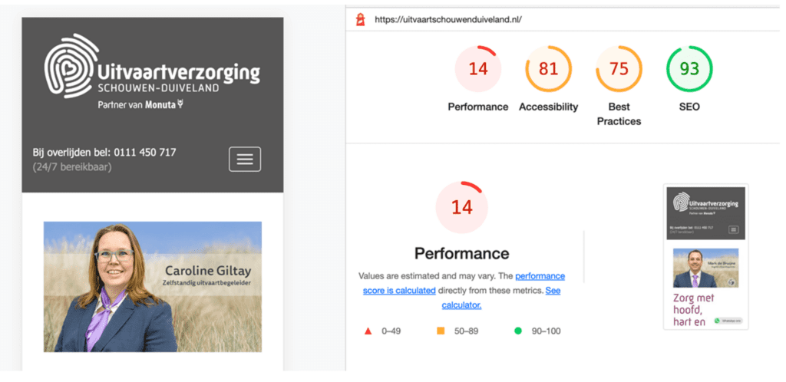Click the orange square 50–89 legend icon

coord(441,331)
